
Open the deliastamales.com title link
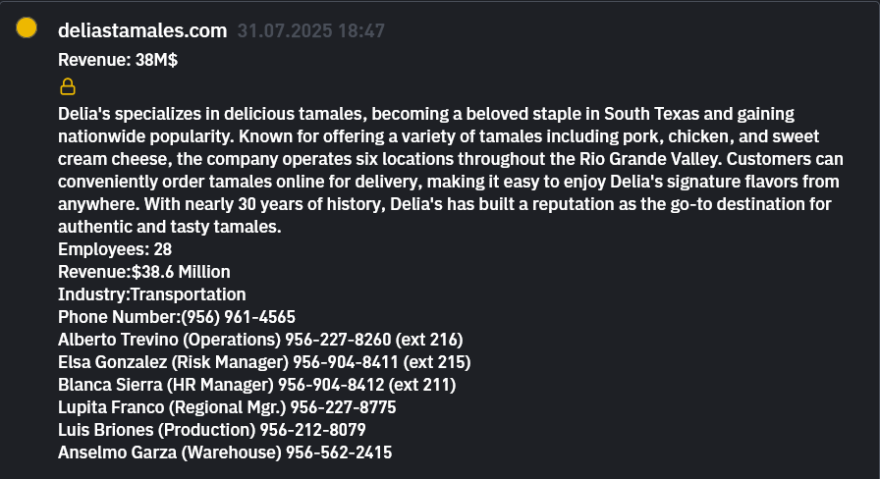click(142, 31)
